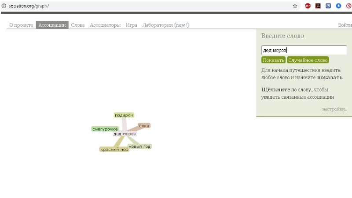Click the red circular extension icon
The image size is (352, 198).
coord(348,6)
